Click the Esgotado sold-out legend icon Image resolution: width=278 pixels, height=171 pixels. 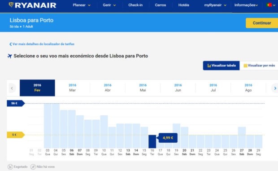click(x=10, y=167)
